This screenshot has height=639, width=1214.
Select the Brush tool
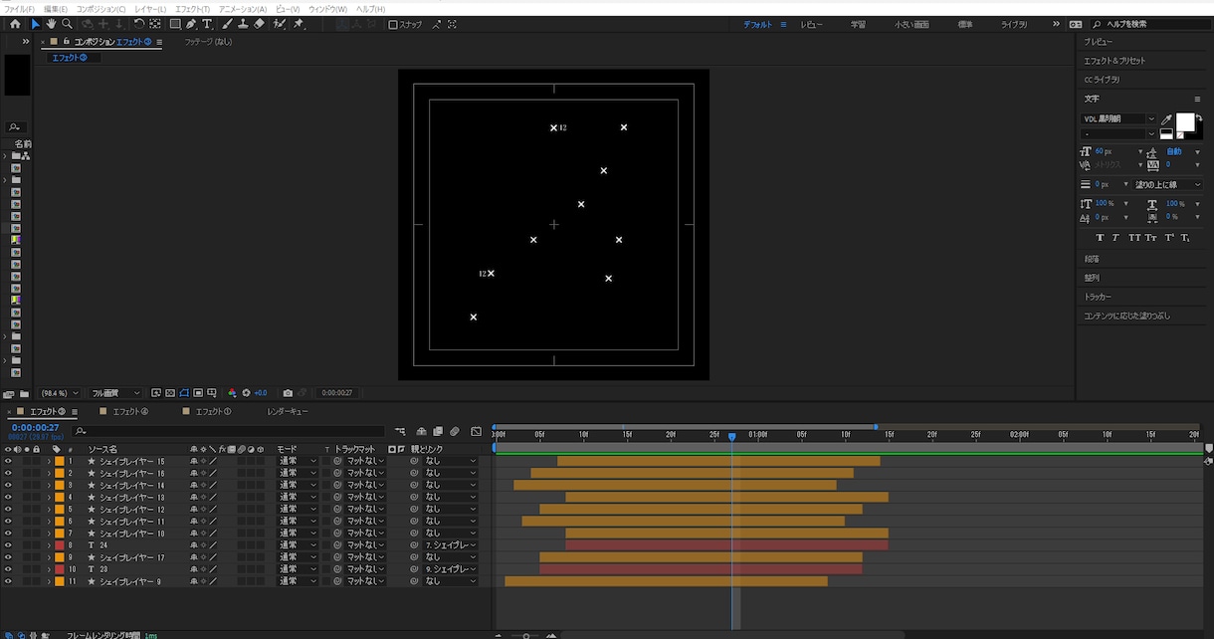(227, 24)
